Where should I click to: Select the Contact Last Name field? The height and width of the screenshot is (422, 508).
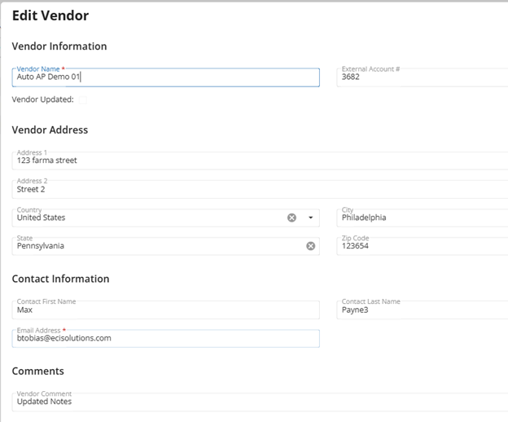[x=423, y=310]
